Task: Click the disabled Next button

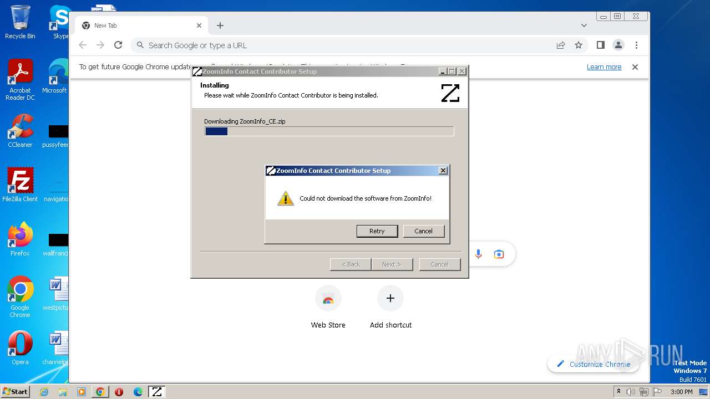Action: (392, 264)
